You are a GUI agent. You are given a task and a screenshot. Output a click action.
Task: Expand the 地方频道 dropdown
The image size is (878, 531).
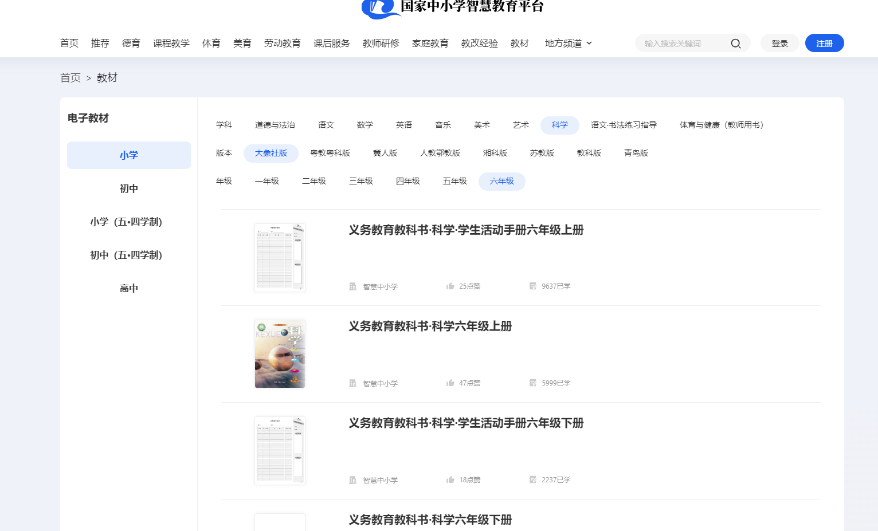click(568, 43)
